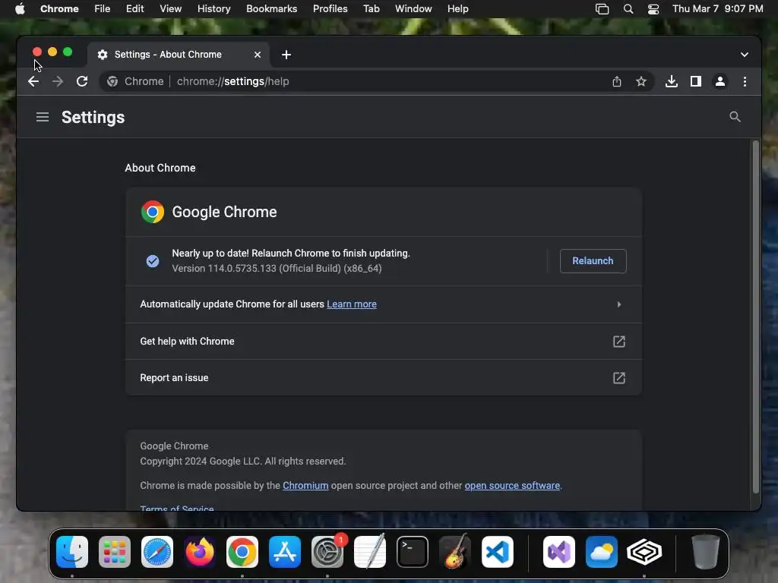
Task: Click the Search settings magnifier
Action: tap(735, 117)
